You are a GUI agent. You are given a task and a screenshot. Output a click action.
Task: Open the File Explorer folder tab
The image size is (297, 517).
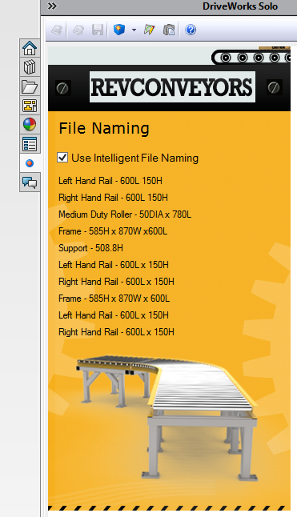(30, 86)
